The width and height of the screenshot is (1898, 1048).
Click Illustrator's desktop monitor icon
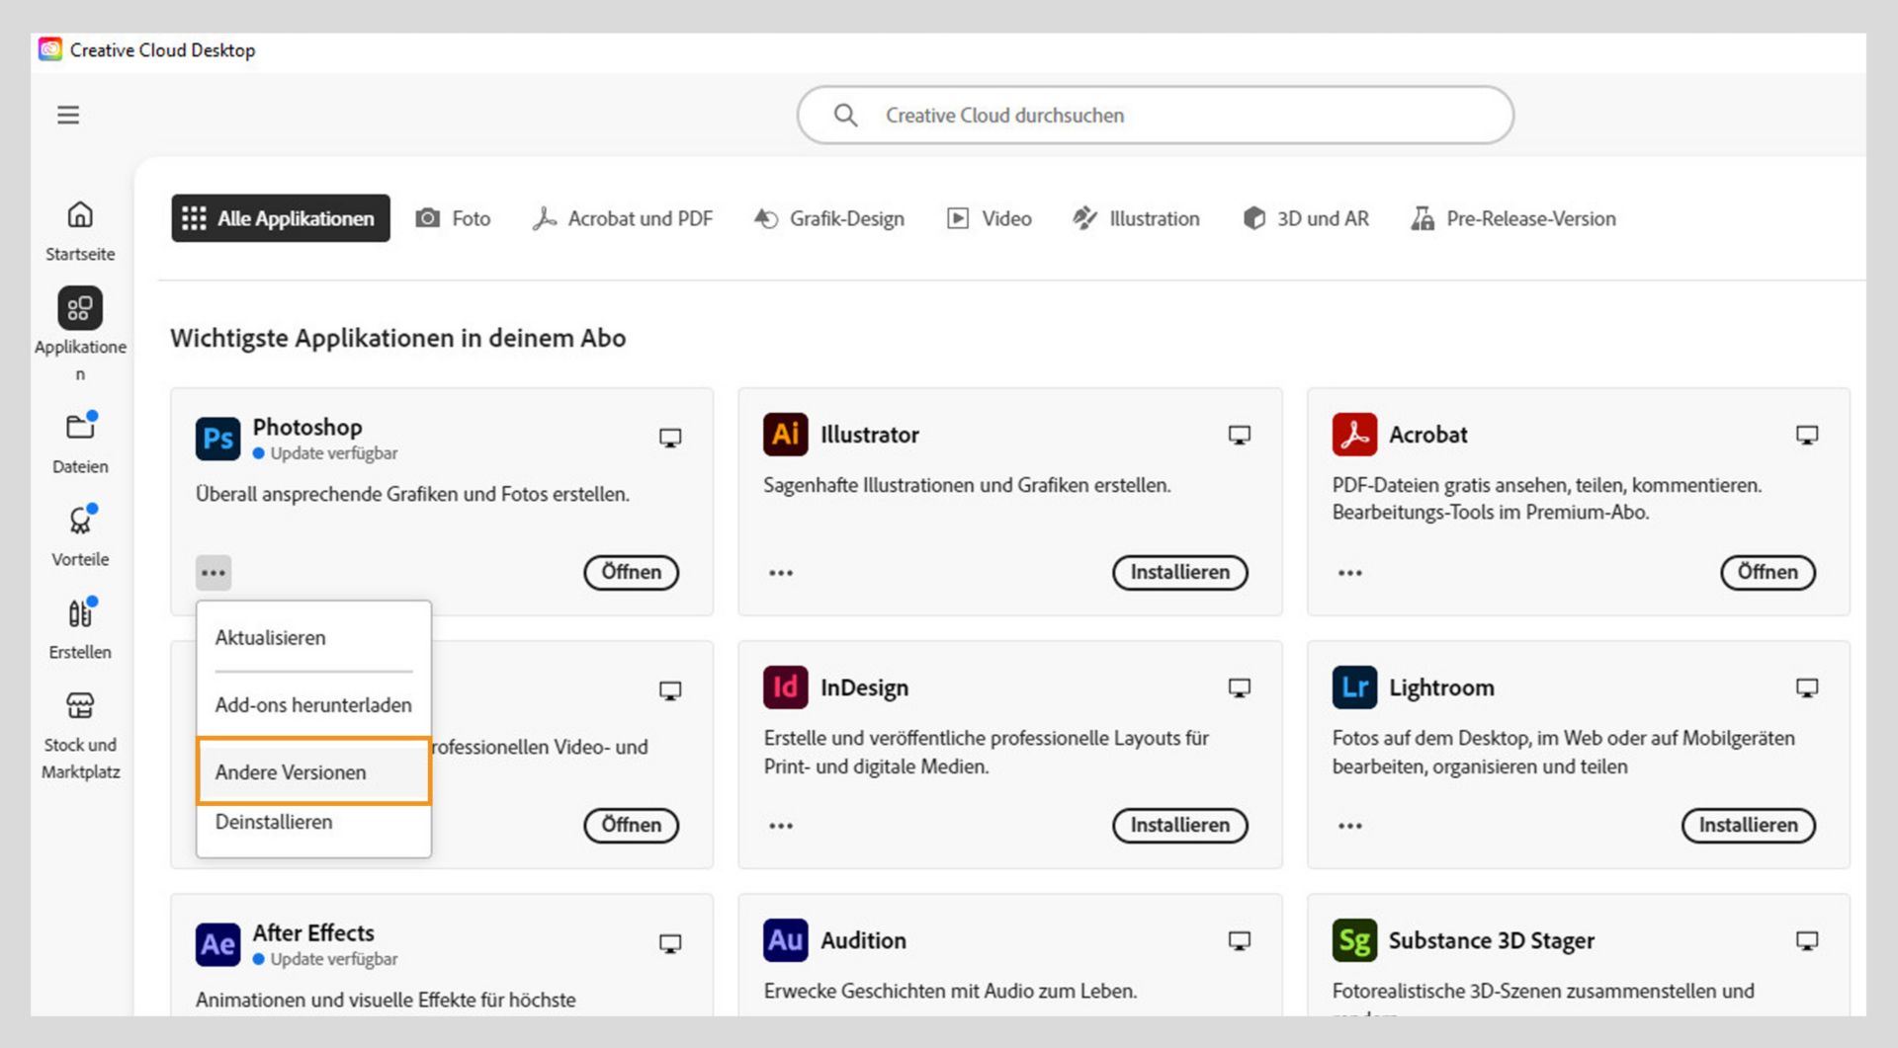(x=1239, y=435)
